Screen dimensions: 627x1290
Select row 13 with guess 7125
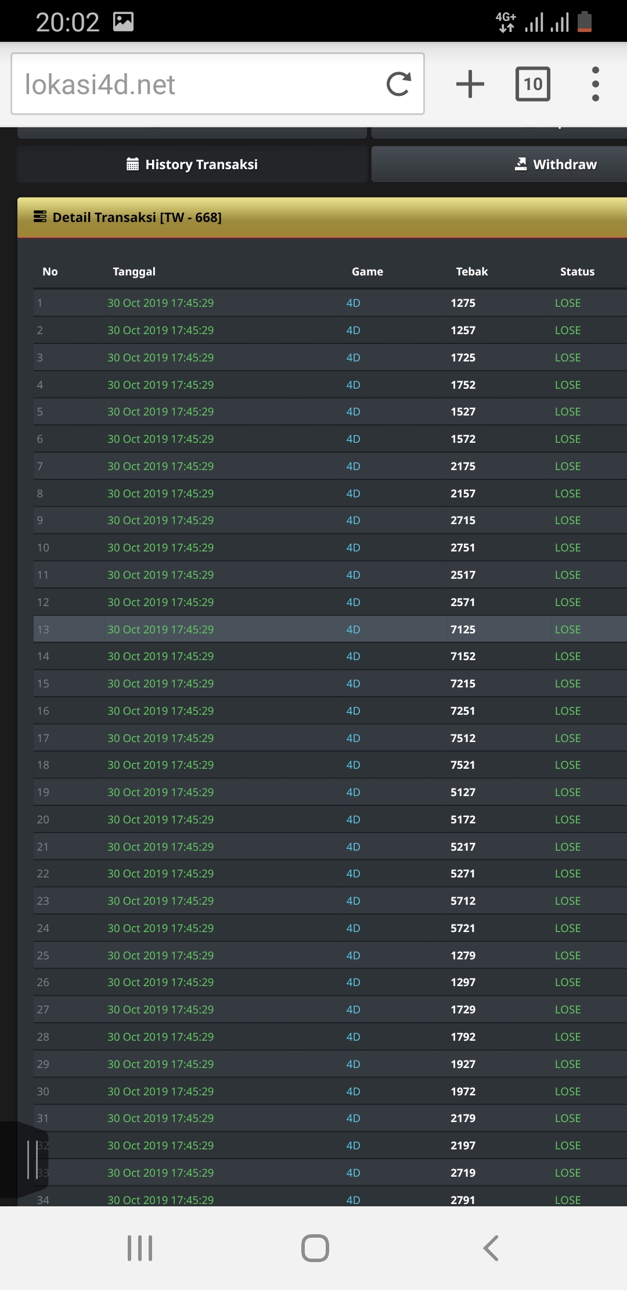click(x=463, y=629)
